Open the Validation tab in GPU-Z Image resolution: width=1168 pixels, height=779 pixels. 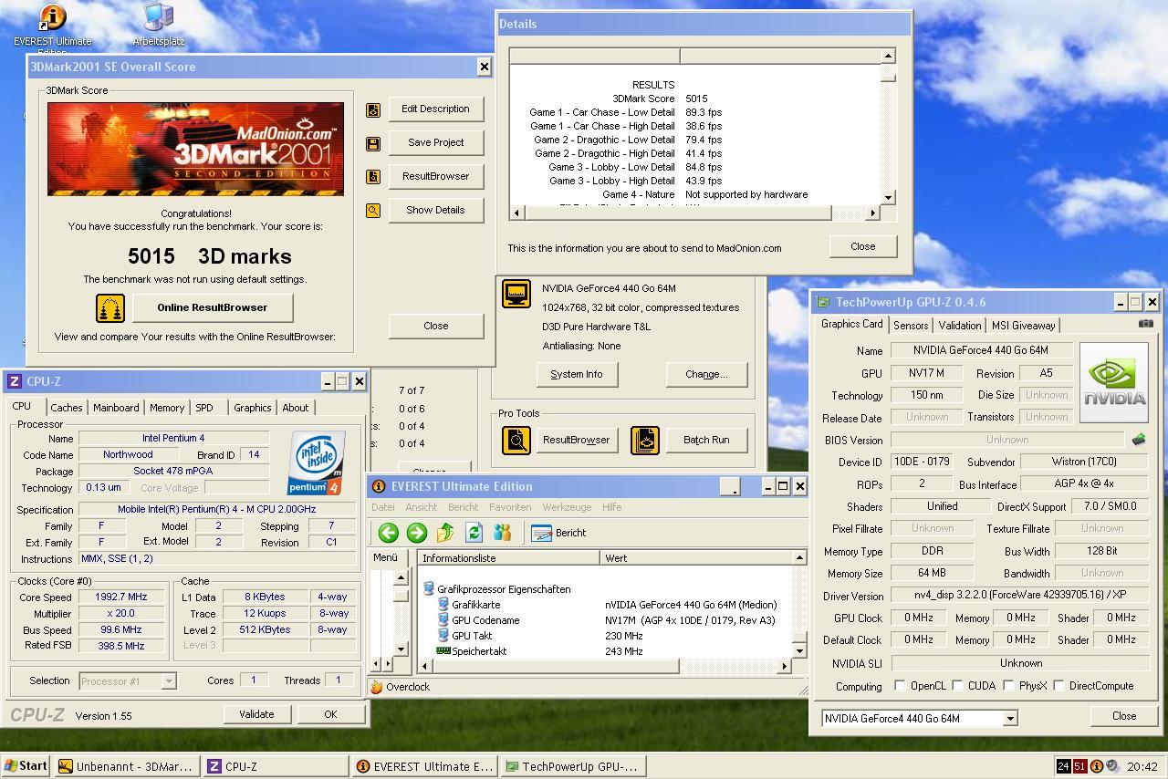(x=960, y=326)
